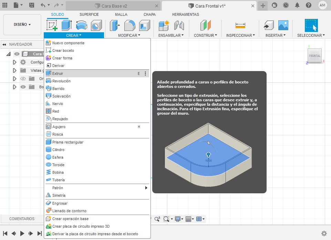Switch to the SUPERFICIE tab
Image resolution: width=331 pixels, height=240 pixels.
(89, 14)
